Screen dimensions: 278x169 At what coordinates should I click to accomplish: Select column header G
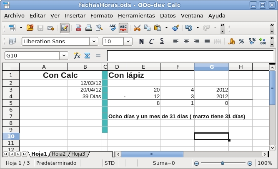tap(211, 67)
